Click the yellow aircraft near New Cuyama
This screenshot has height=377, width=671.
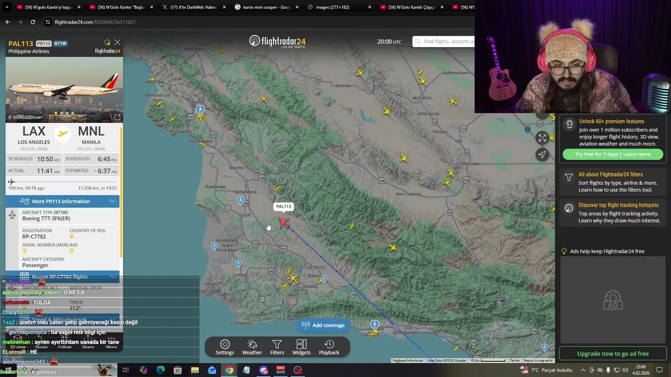(403, 158)
